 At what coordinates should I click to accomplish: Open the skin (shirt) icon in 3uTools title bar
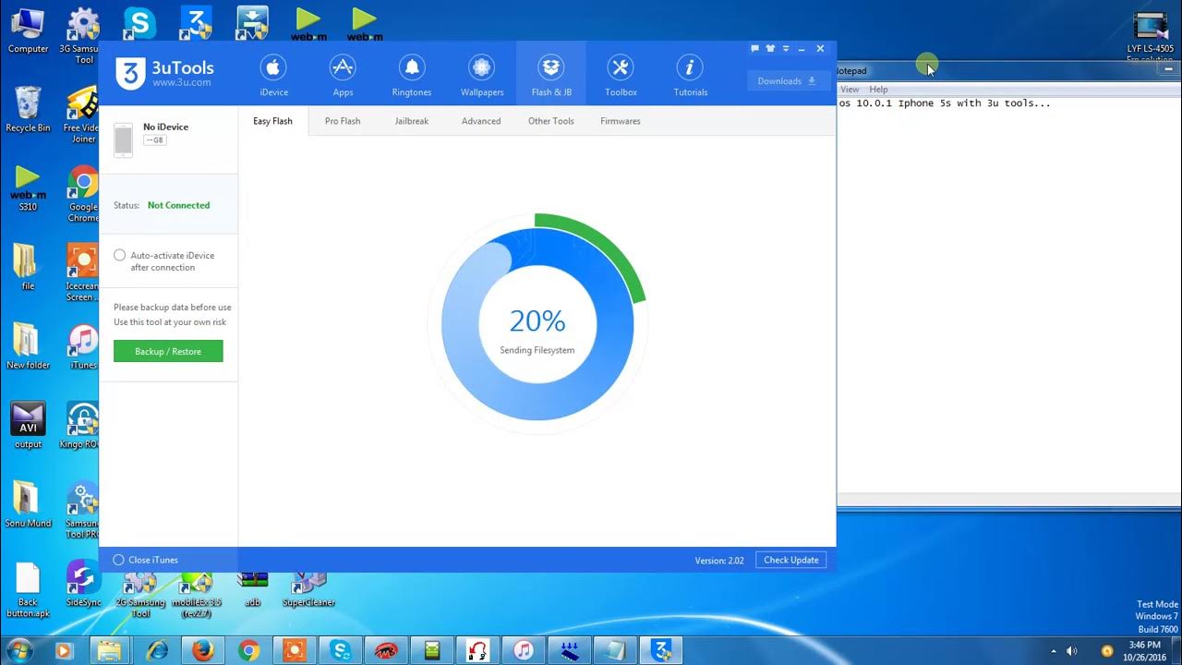(770, 49)
